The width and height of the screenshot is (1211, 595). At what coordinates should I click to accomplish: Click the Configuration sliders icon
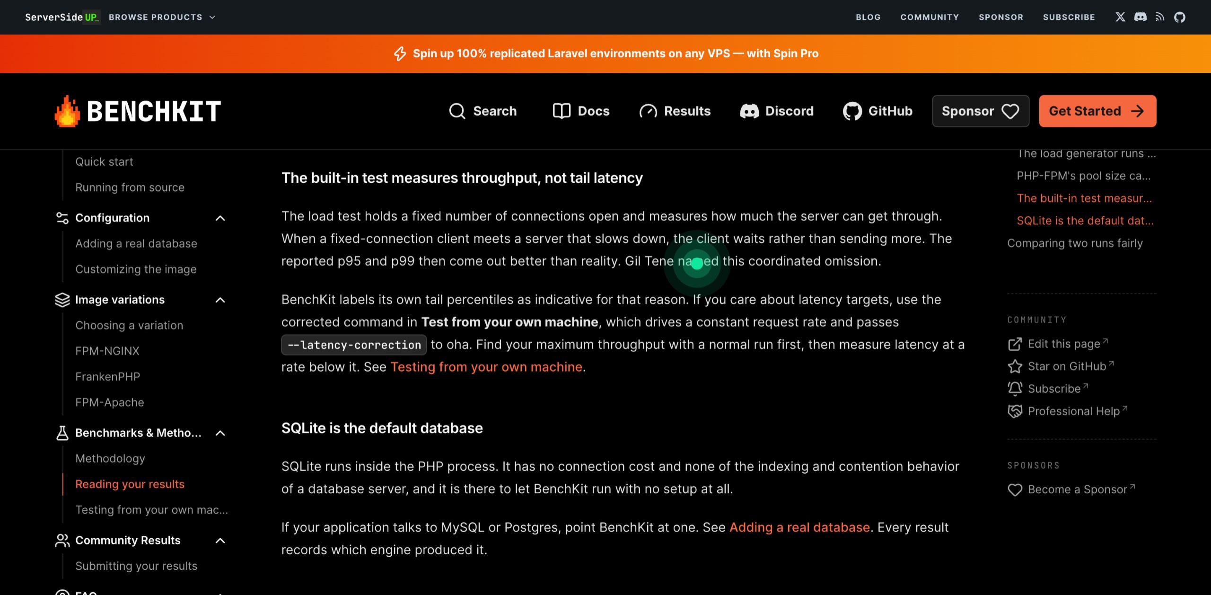point(62,218)
